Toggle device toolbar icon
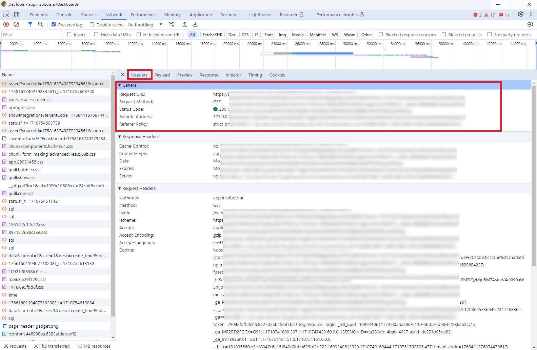The height and width of the screenshot is (350, 537). click(16, 15)
